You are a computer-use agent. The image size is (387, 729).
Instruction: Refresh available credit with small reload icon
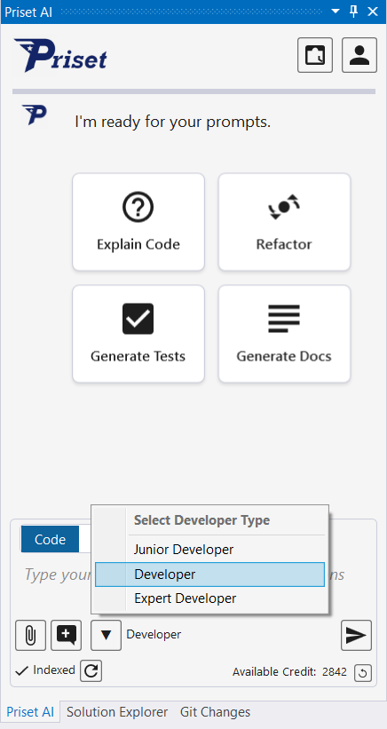pos(363,673)
